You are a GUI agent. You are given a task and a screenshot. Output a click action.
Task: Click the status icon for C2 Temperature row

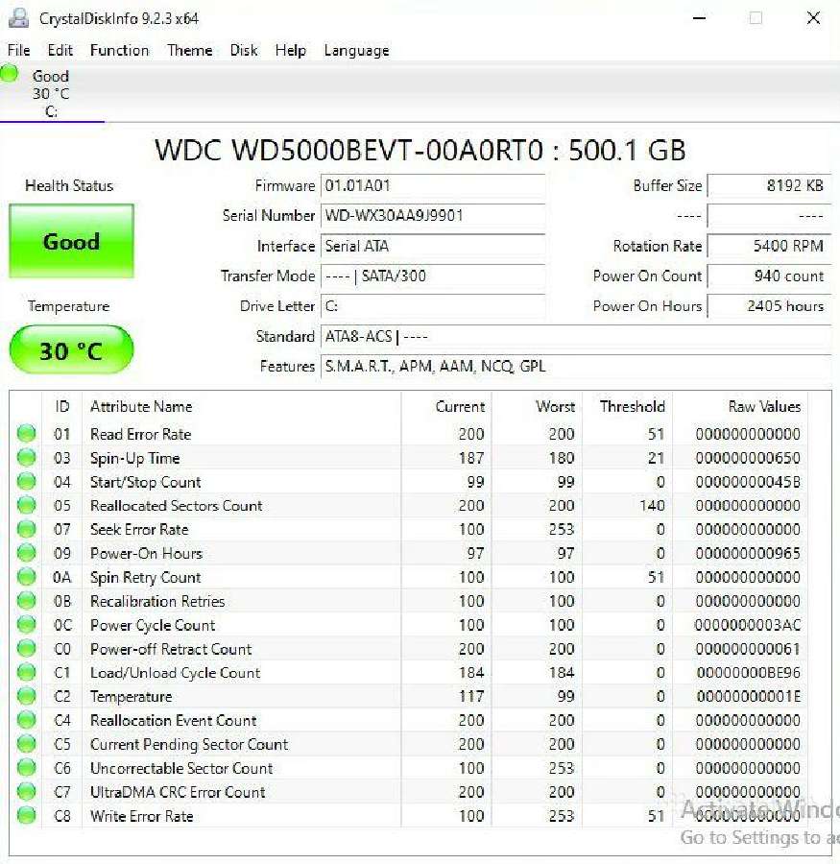point(27,696)
